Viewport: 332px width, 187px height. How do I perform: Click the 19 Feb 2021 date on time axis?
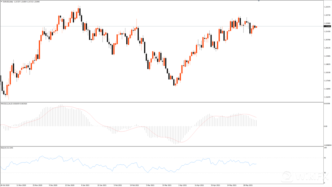click(134, 185)
